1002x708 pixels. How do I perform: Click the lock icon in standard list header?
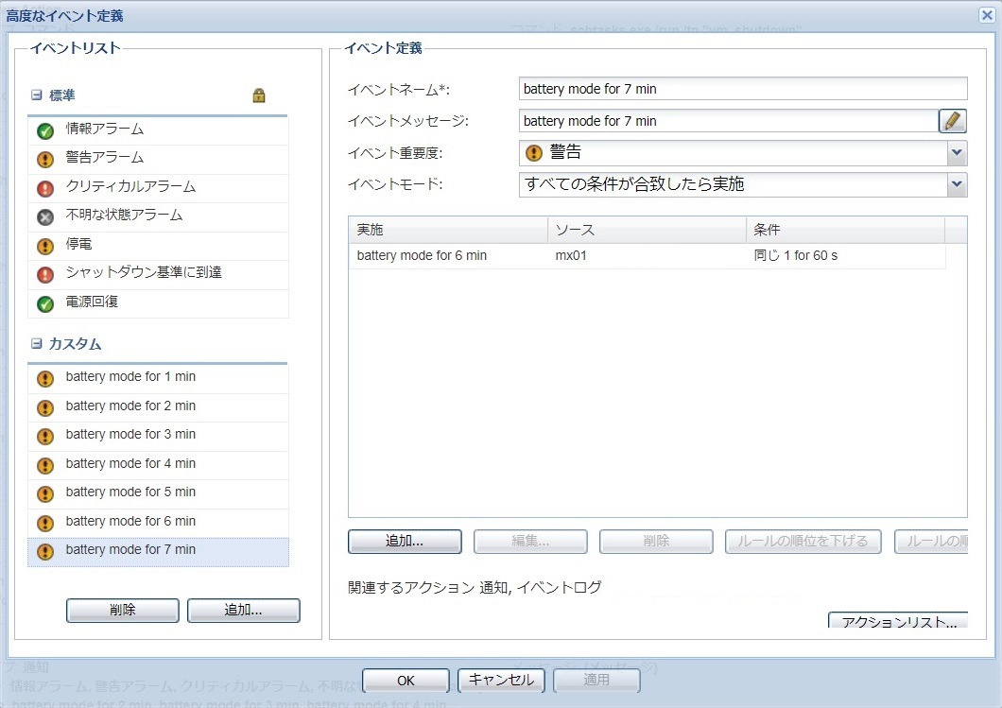point(259,95)
